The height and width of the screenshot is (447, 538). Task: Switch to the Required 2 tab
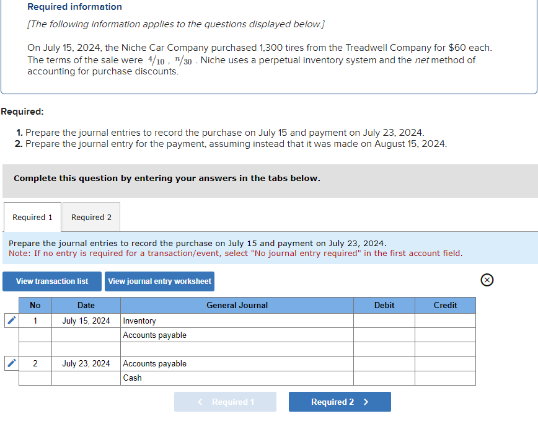pyautogui.click(x=91, y=217)
